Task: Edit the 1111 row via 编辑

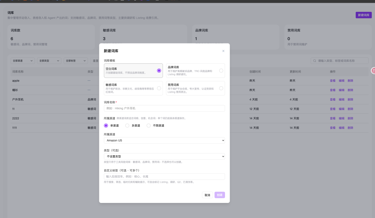Action: [x=342, y=128]
